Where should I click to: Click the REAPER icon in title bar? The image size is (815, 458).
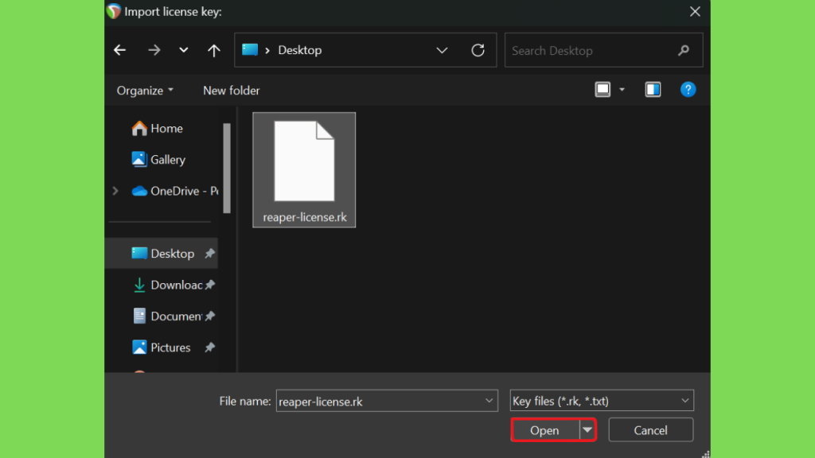(113, 11)
